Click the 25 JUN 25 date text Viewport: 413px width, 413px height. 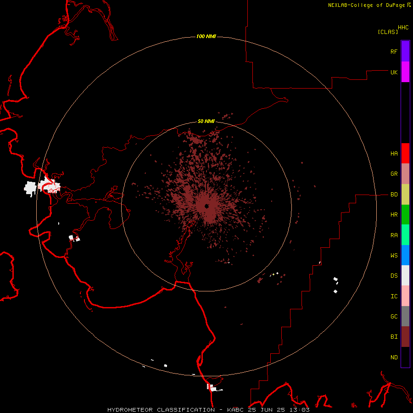(266, 410)
